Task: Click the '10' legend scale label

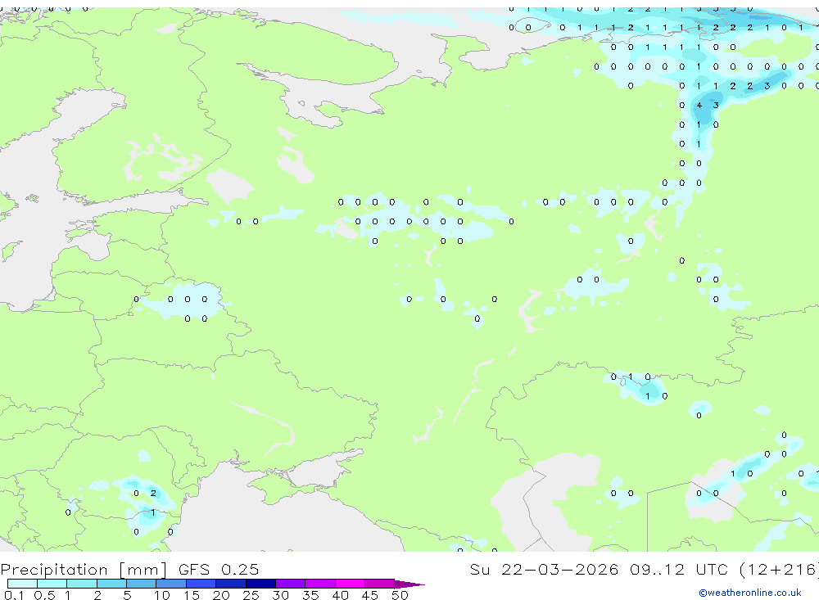Action: pos(162,595)
